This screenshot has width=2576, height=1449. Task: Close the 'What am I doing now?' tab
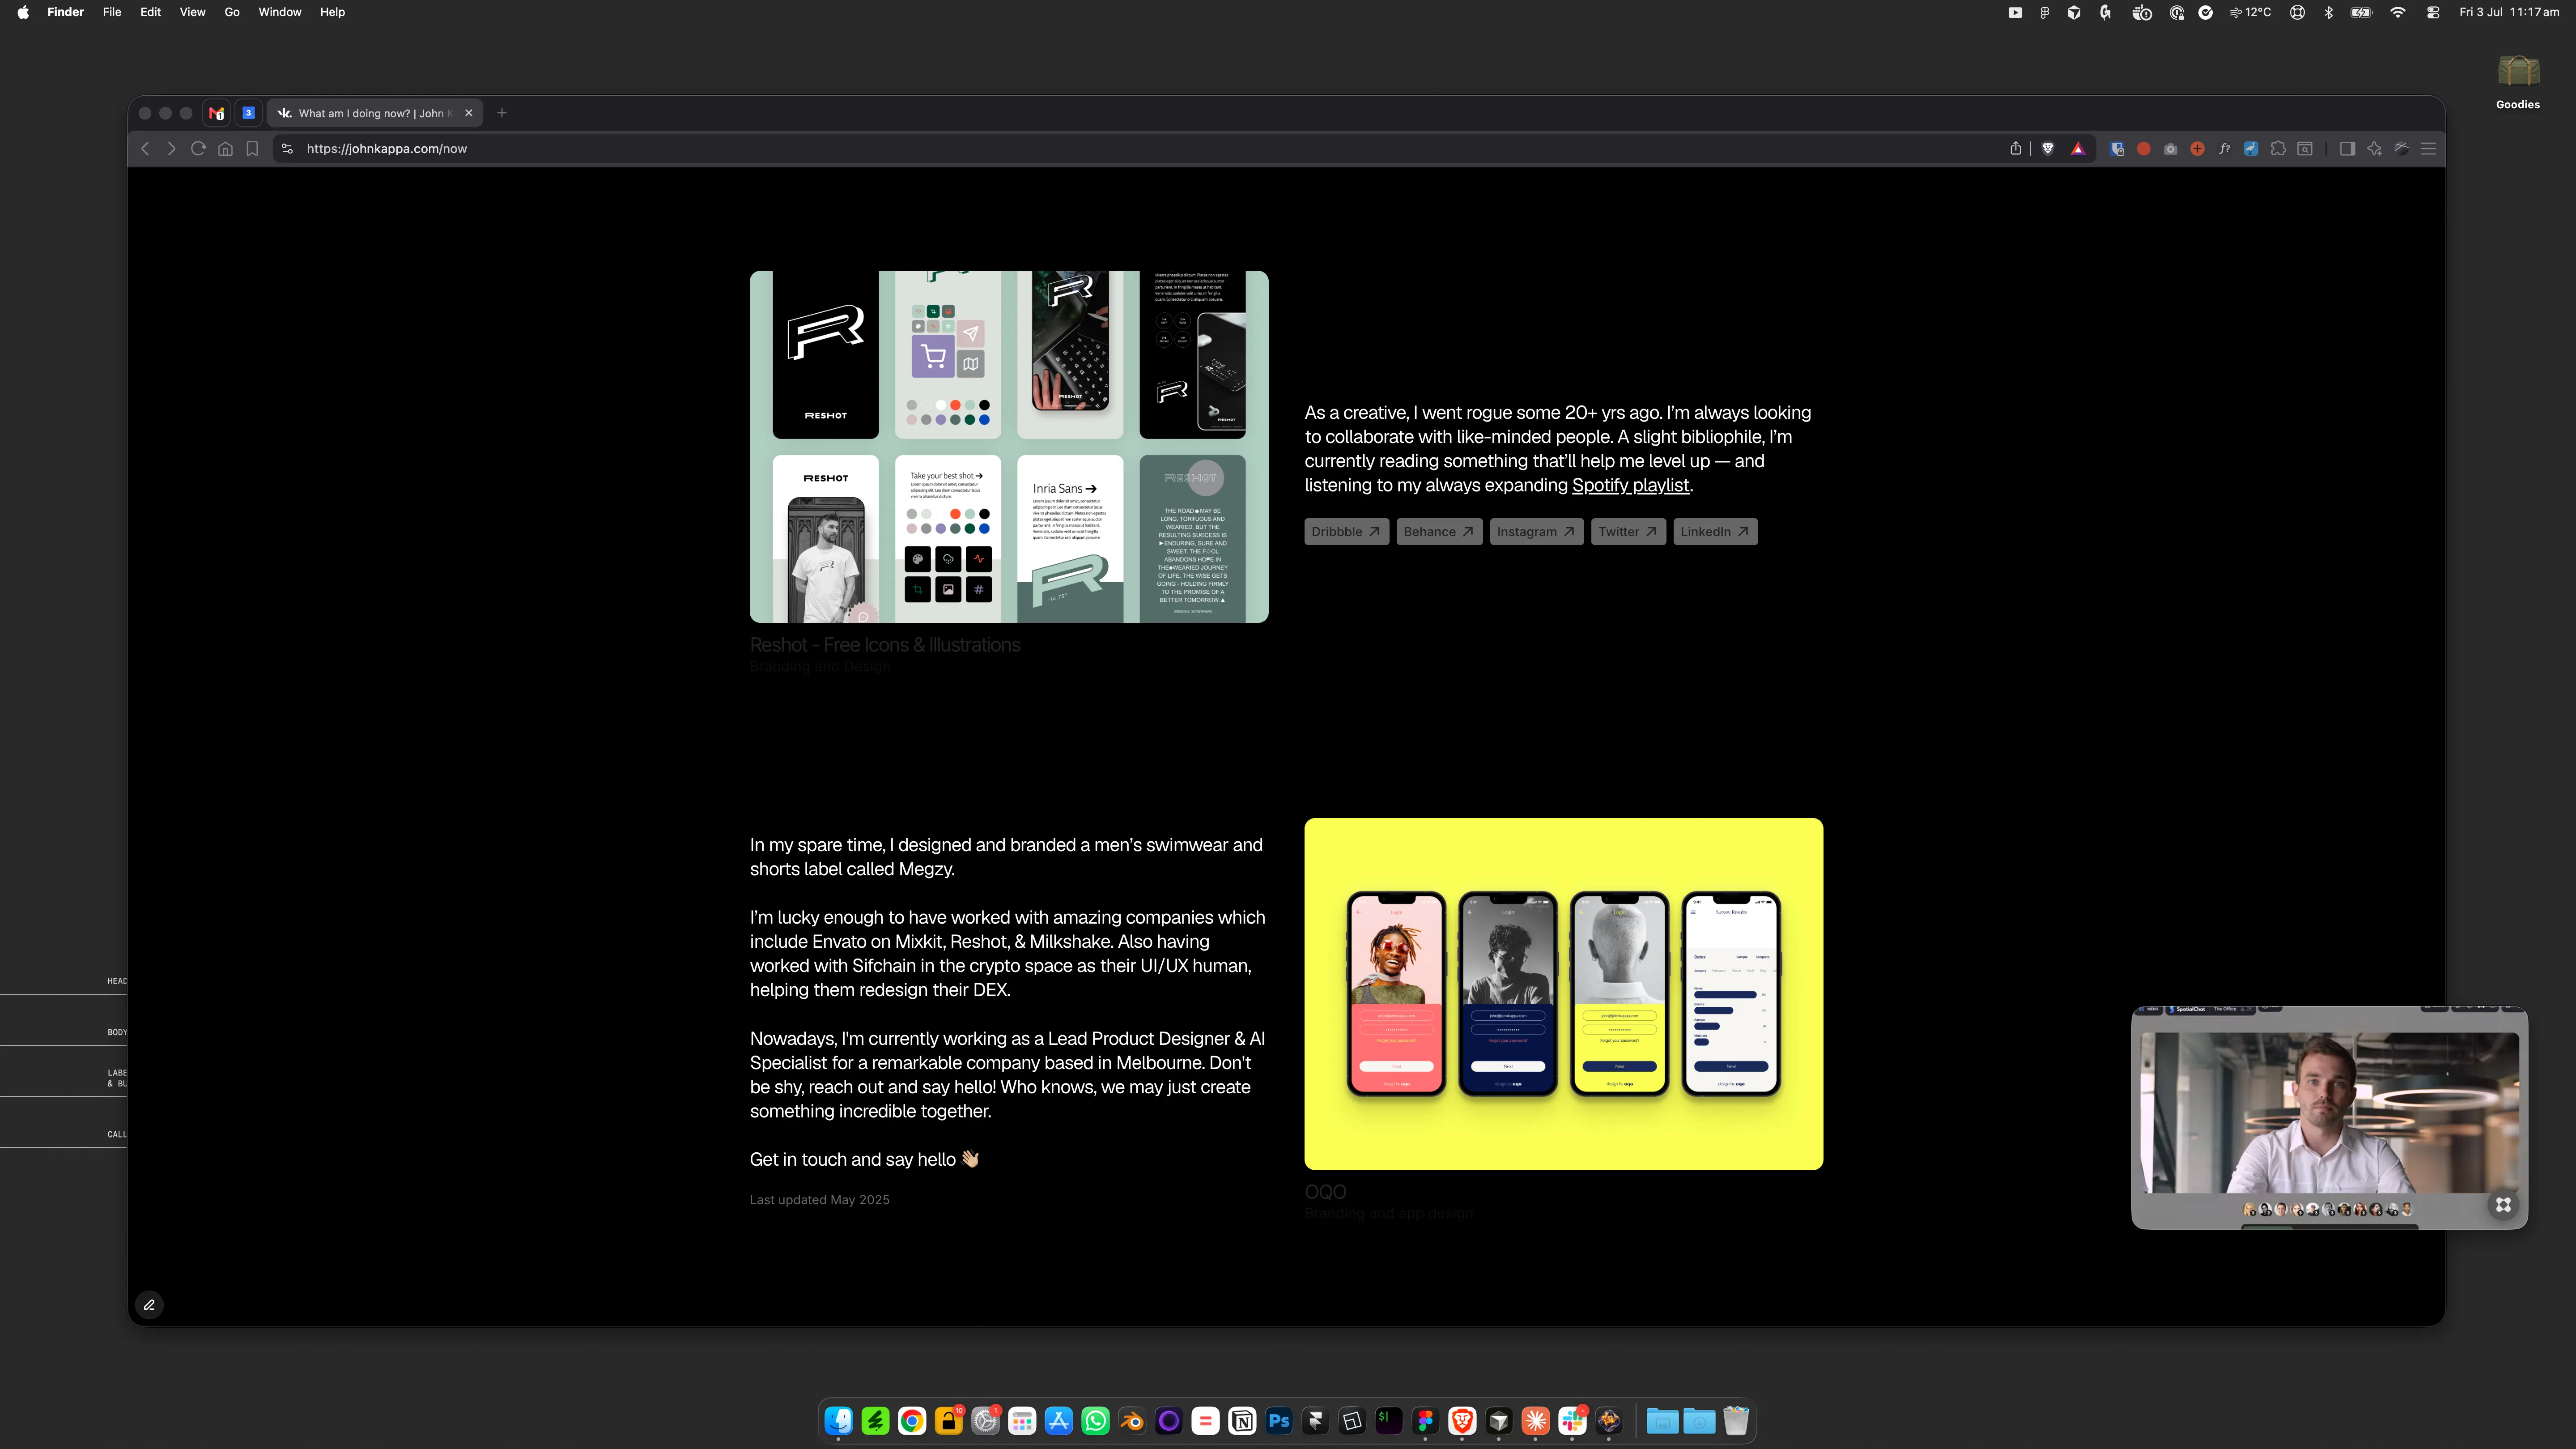point(468,113)
